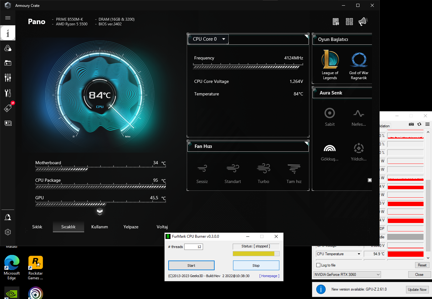Open Microsoft Edge desktop shortcut
432x299 pixels.
click(x=12, y=267)
